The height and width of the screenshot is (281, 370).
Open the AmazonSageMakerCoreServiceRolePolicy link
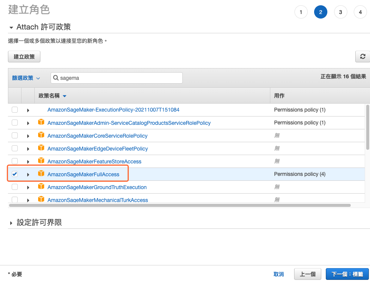(97, 136)
